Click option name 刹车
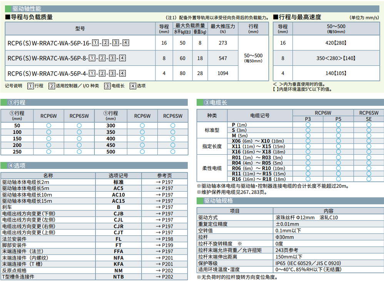Image resolution: width=384 pixels, height=282 pixels. pos(7,207)
